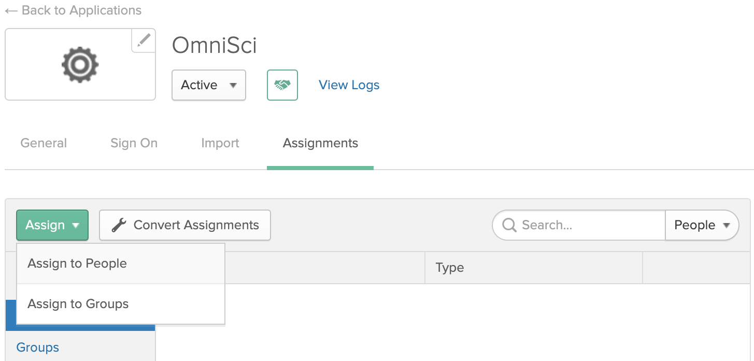
Task: Switch to the Sign On tab
Action: (x=134, y=143)
